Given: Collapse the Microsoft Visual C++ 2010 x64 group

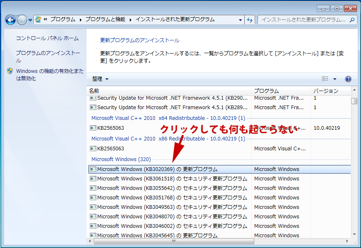Looking at the screenshot, I should pyautogui.click(x=168, y=118).
